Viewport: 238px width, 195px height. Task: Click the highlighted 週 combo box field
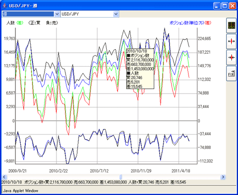click(x=28, y=14)
